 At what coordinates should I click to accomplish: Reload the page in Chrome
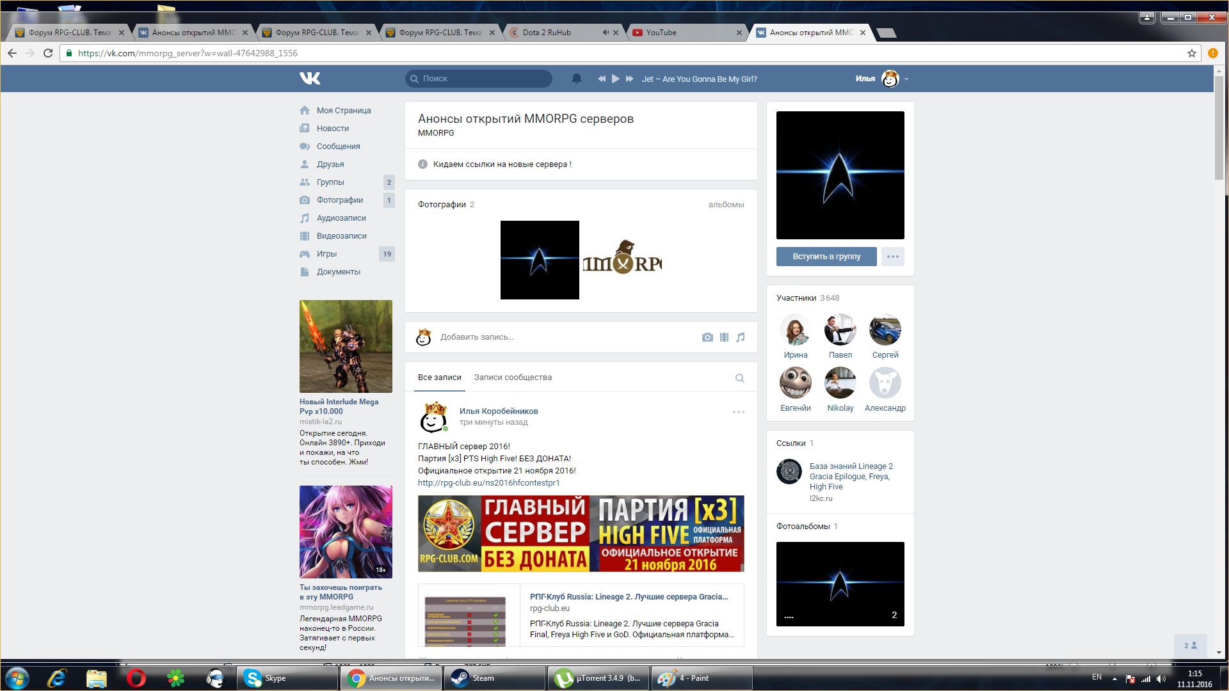(48, 53)
